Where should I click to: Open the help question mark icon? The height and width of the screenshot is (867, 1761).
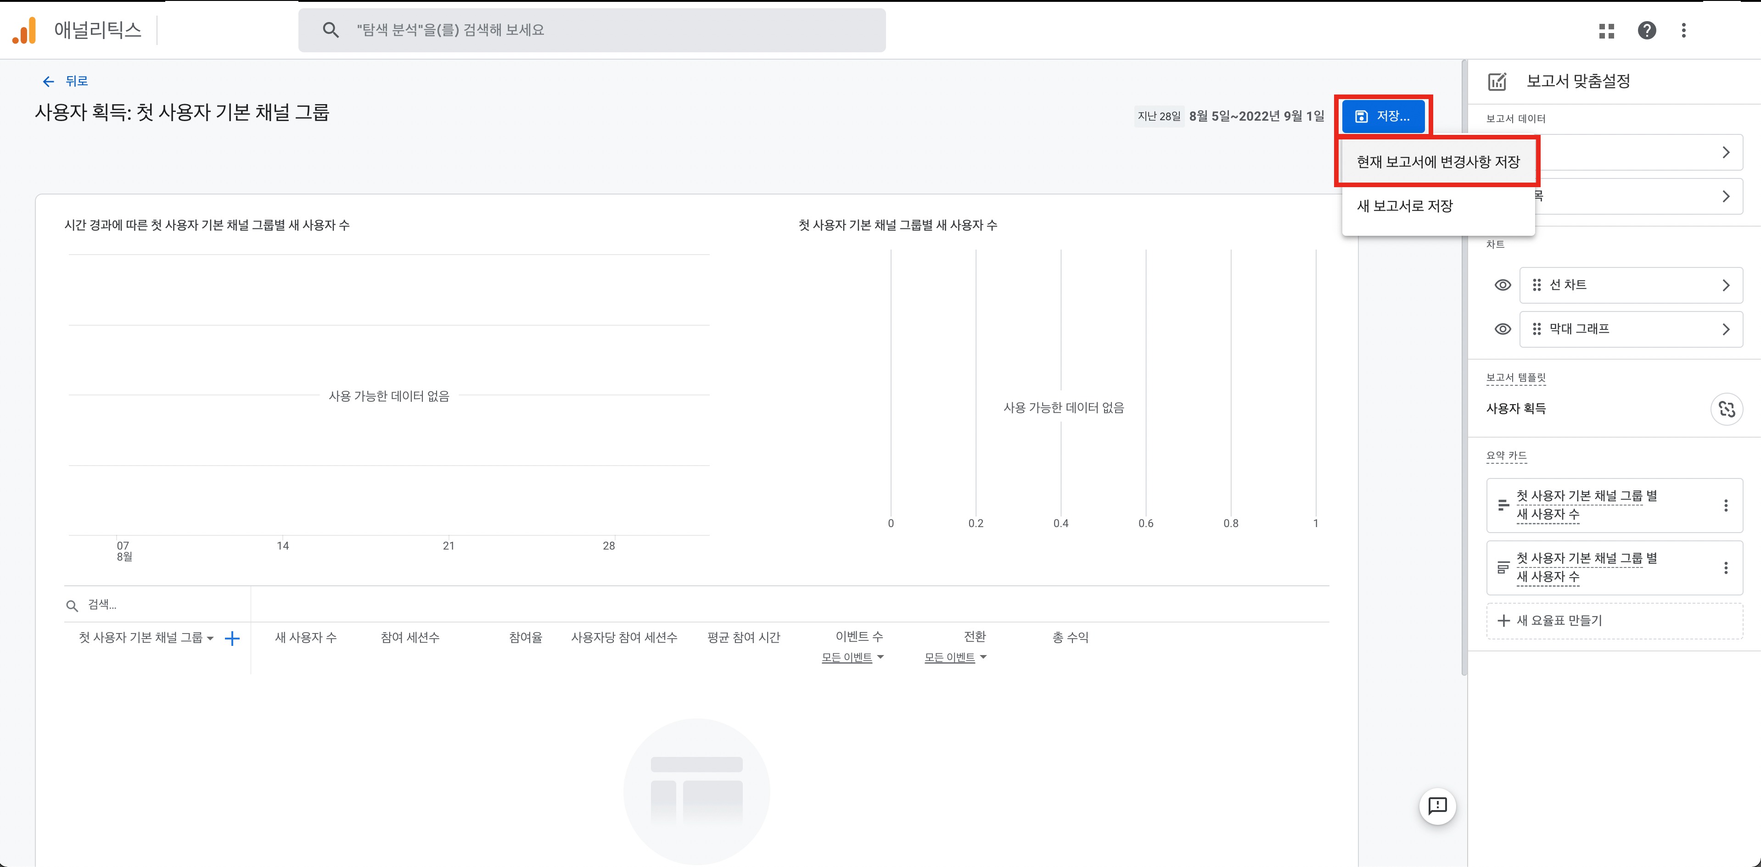[x=1647, y=30]
